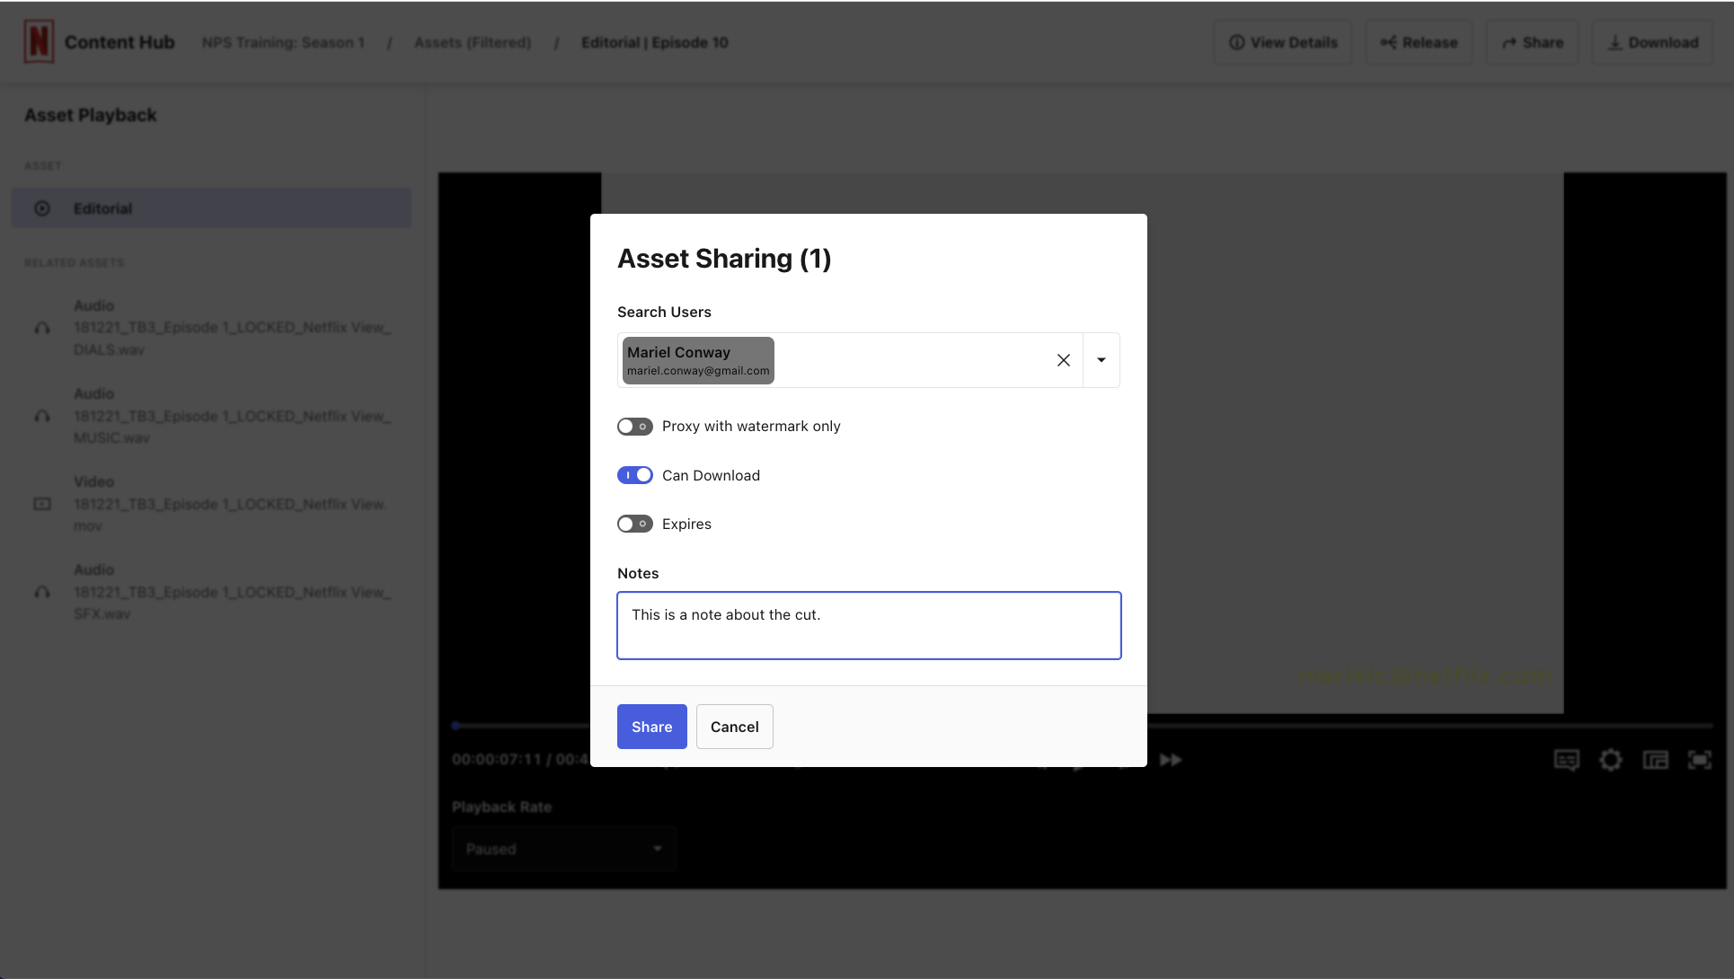Screen dimensions: 1734x979
Task: Click the video progress bar handle
Action: [x=456, y=726]
